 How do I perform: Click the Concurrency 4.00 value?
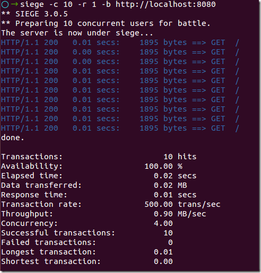(x=163, y=223)
